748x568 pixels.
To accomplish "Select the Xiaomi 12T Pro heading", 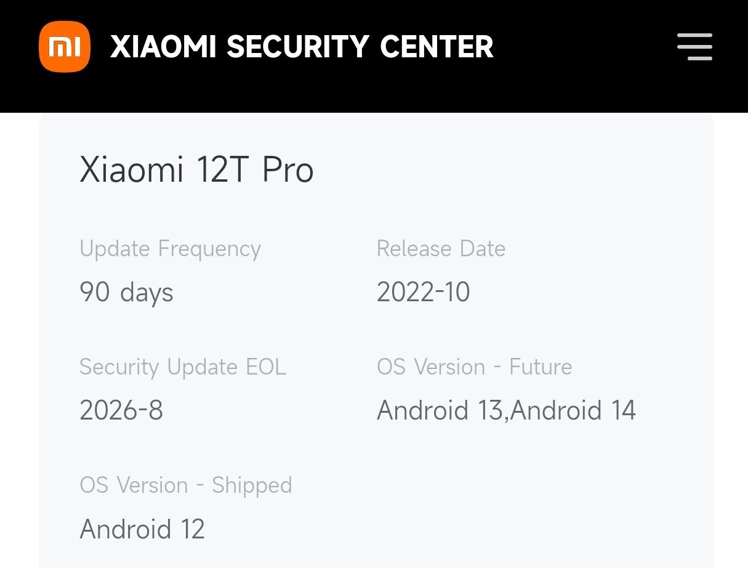I will click(196, 169).
